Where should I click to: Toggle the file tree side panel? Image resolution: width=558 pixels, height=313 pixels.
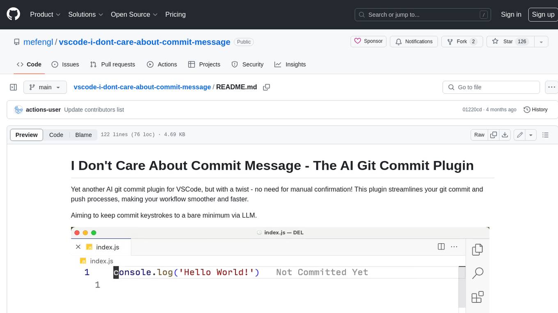tap(14, 87)
